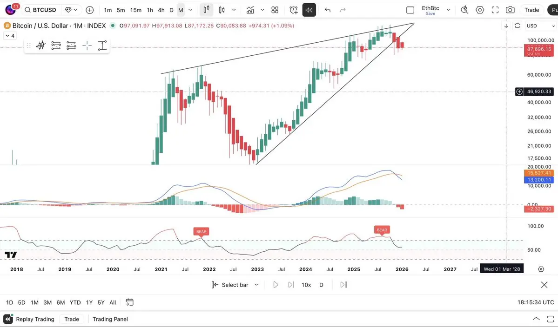Open the indicator templates grid icon
This screenshot has height=327, width=558.
click(x=275, y=10)
